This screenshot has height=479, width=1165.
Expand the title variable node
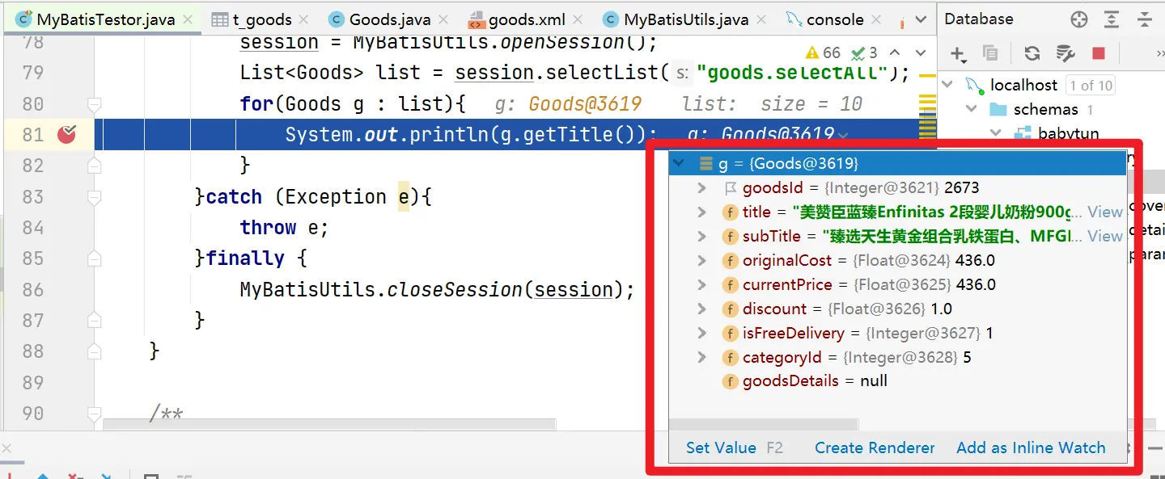pyautogui.click(x=702, y=212)
